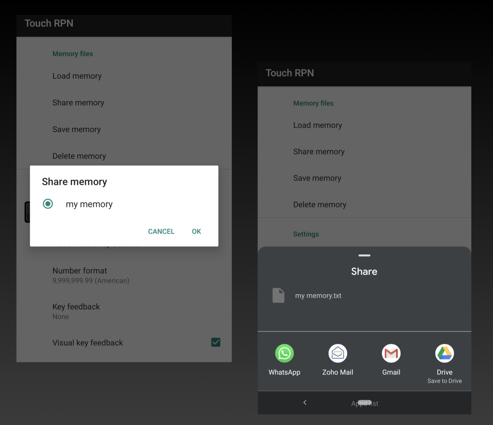Click Touch RPN title in left screen
The height and width of the screenshot is (425, 493).
pos(49,23)
